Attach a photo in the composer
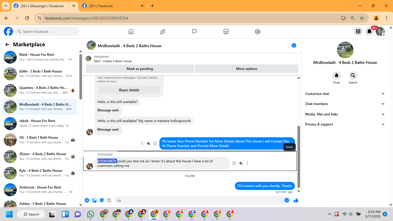The width and height of the screenshot is (393, 221). [94, 200]
